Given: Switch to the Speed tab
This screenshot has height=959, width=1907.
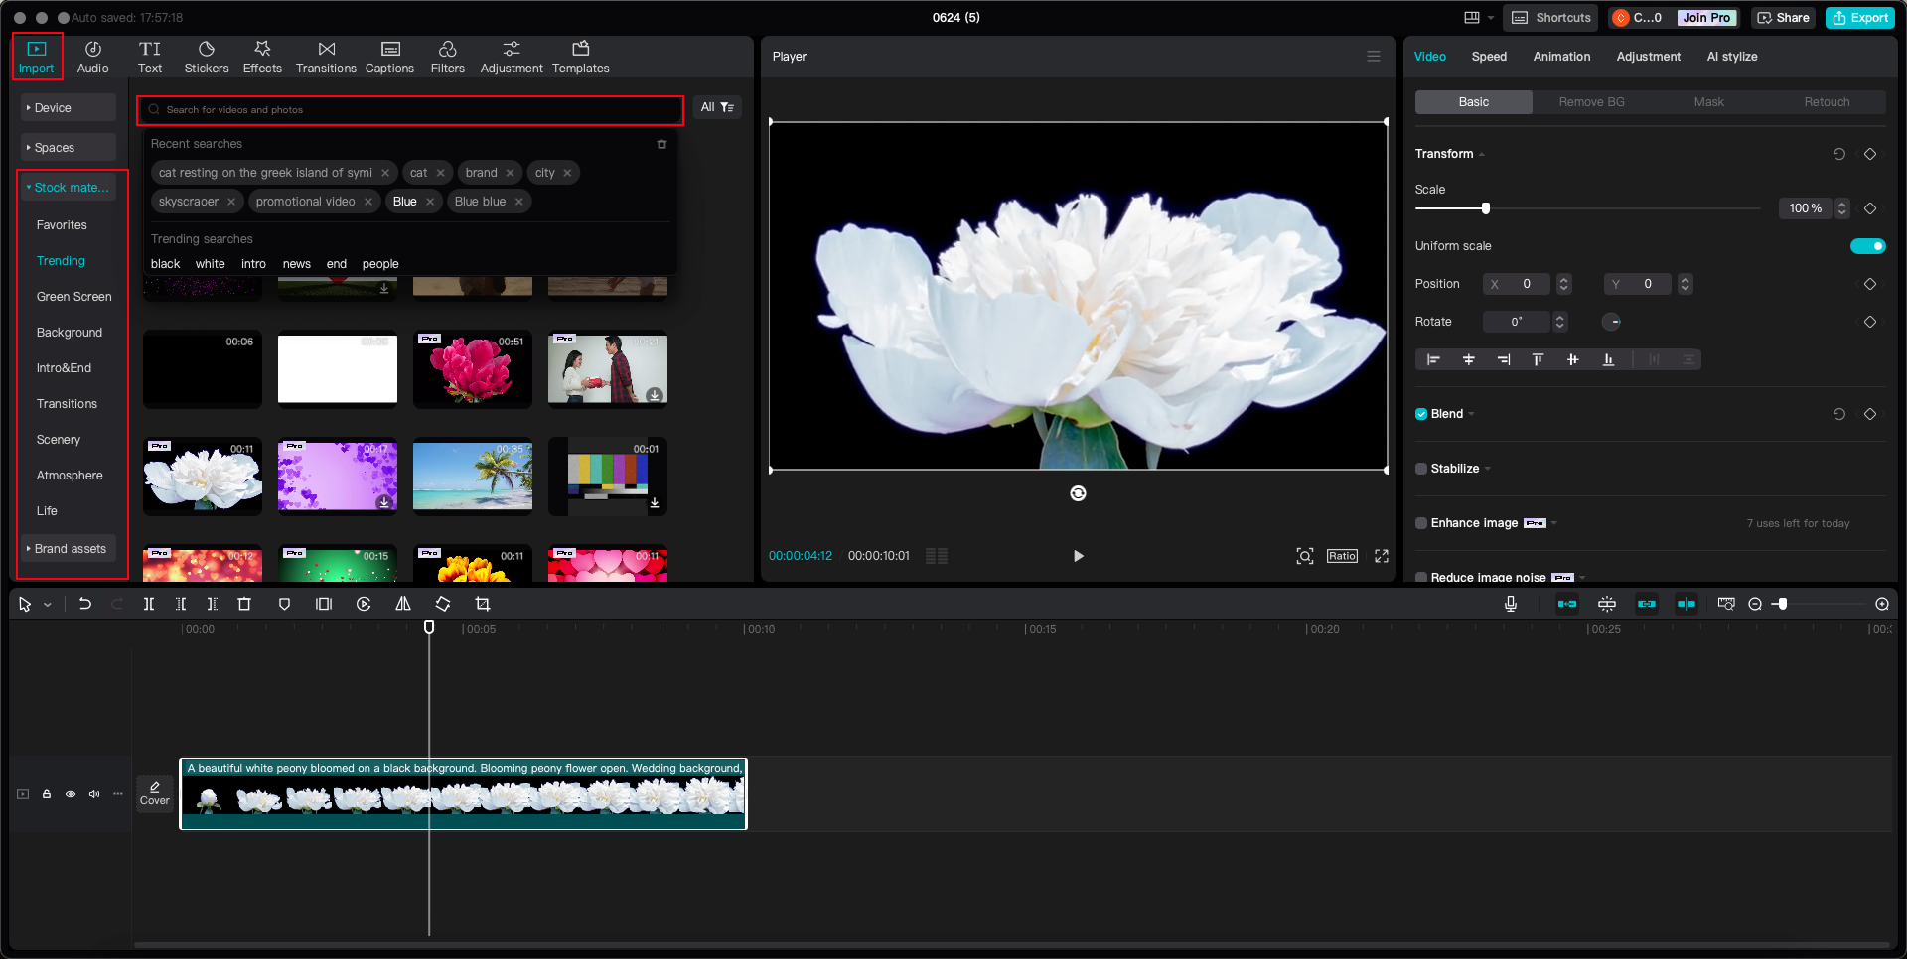Looking at the screenshot, I should click(x=1488, y=57).
